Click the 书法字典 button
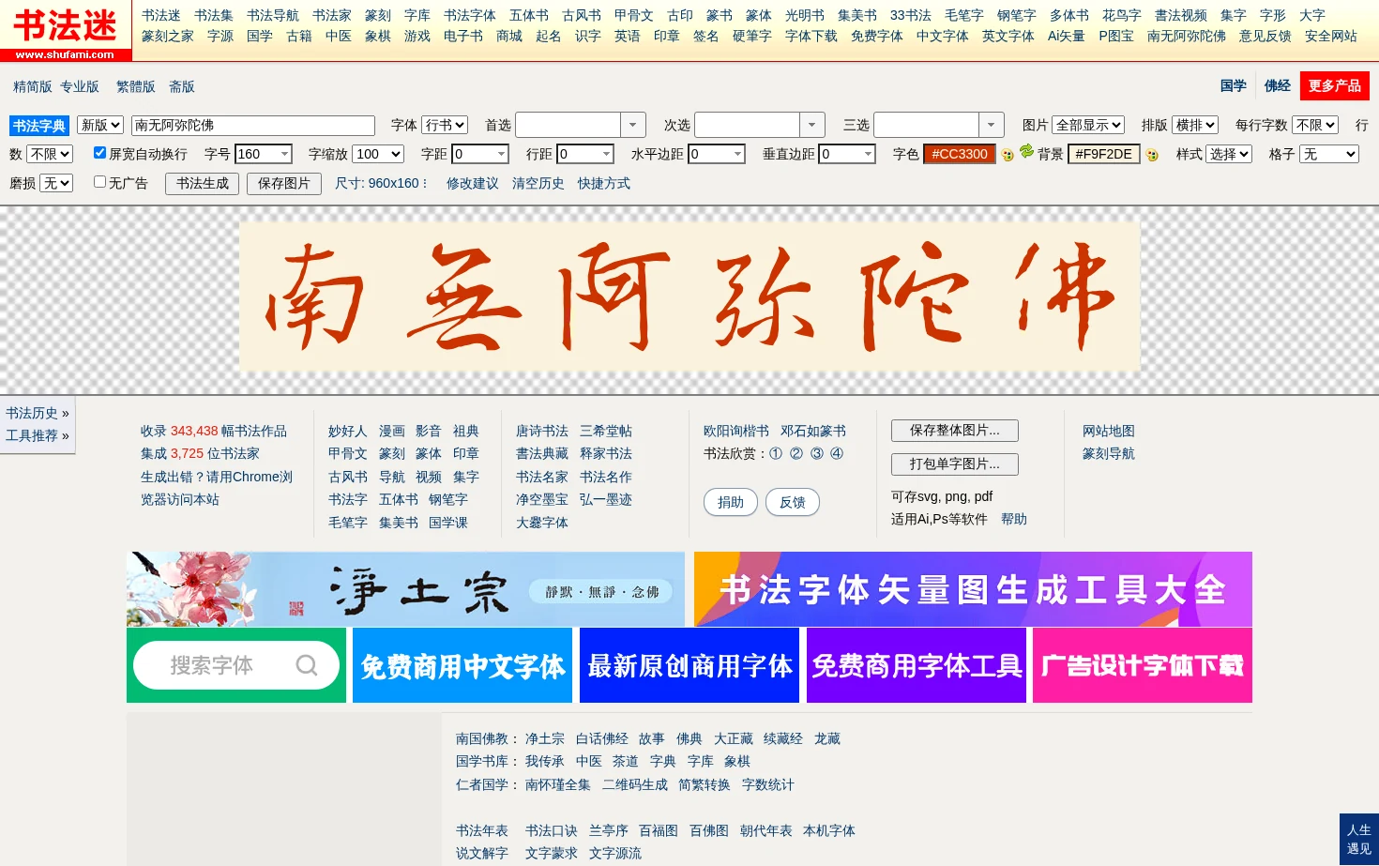Screen dimensions: 1379x866 tap(39, 126)
